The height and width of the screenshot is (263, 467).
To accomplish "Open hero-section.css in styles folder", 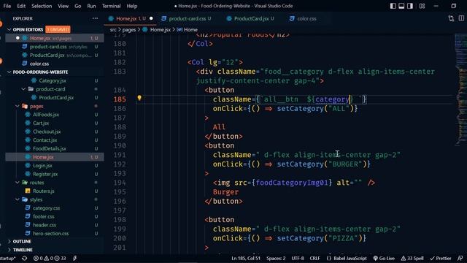I will coord(55,234).
